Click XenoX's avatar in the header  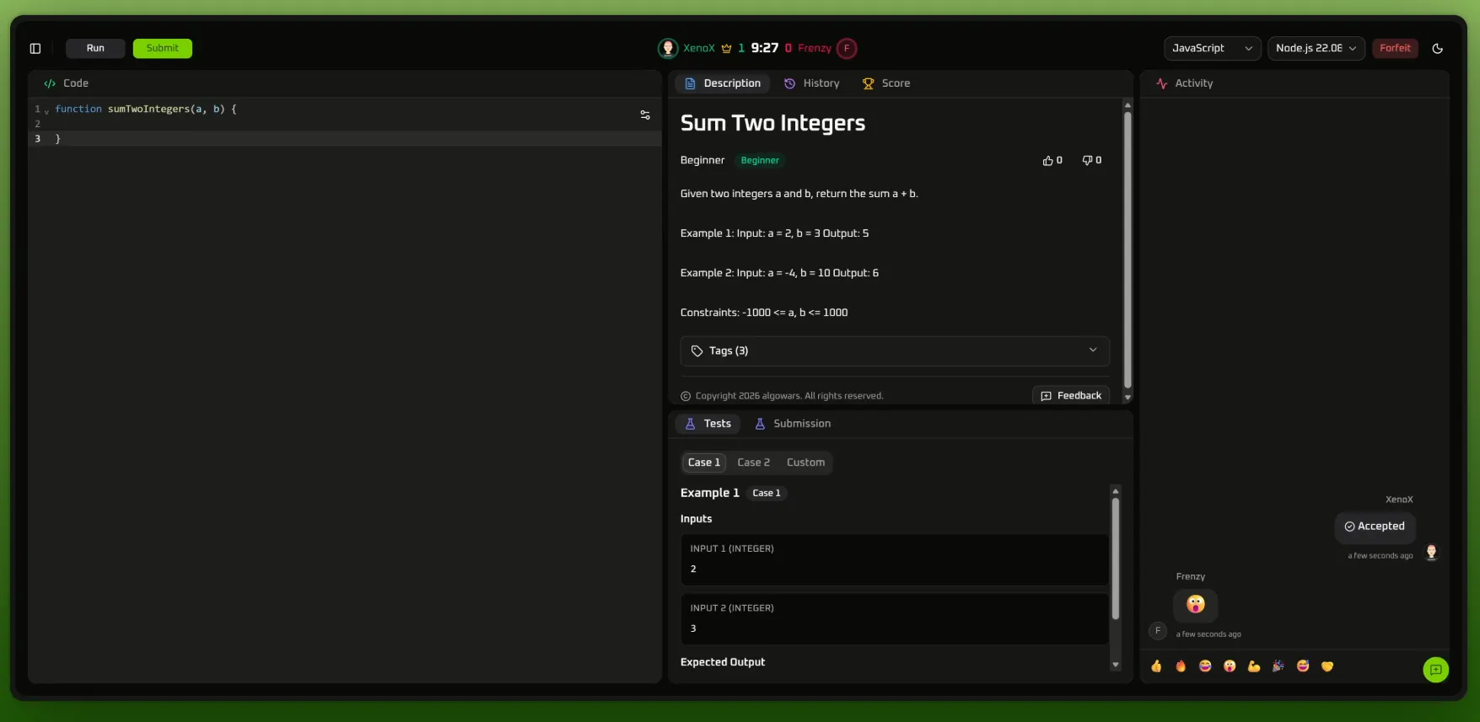click(668, 48)
